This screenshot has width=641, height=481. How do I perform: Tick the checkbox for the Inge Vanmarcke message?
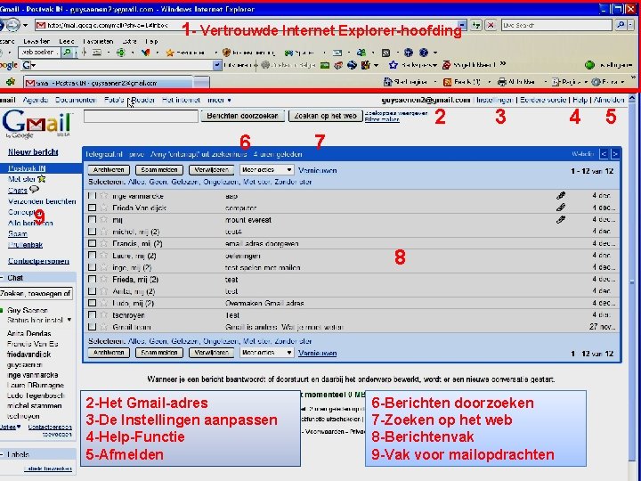tap(93, 196)
